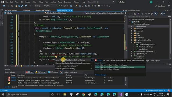Viewport: 172px width, 97px height.
Task: Click the Solution Explorer home icon
Action: (135, 14)
